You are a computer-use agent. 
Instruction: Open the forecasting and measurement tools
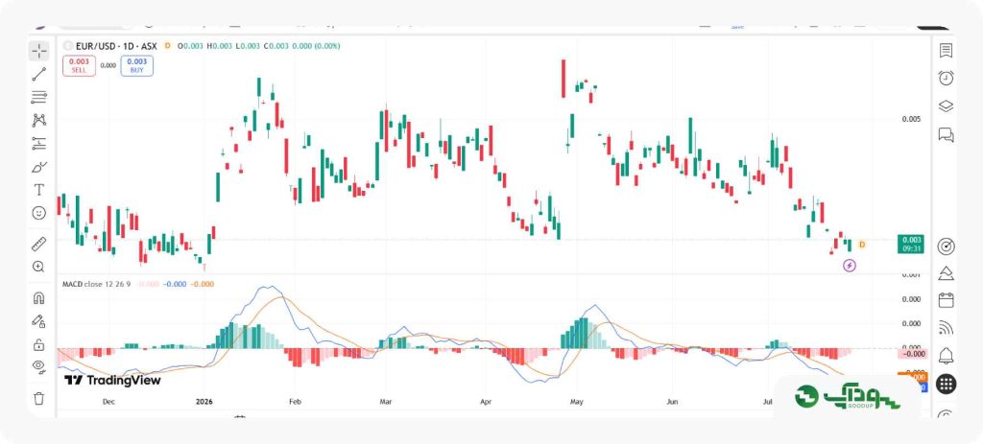(38, 144)
